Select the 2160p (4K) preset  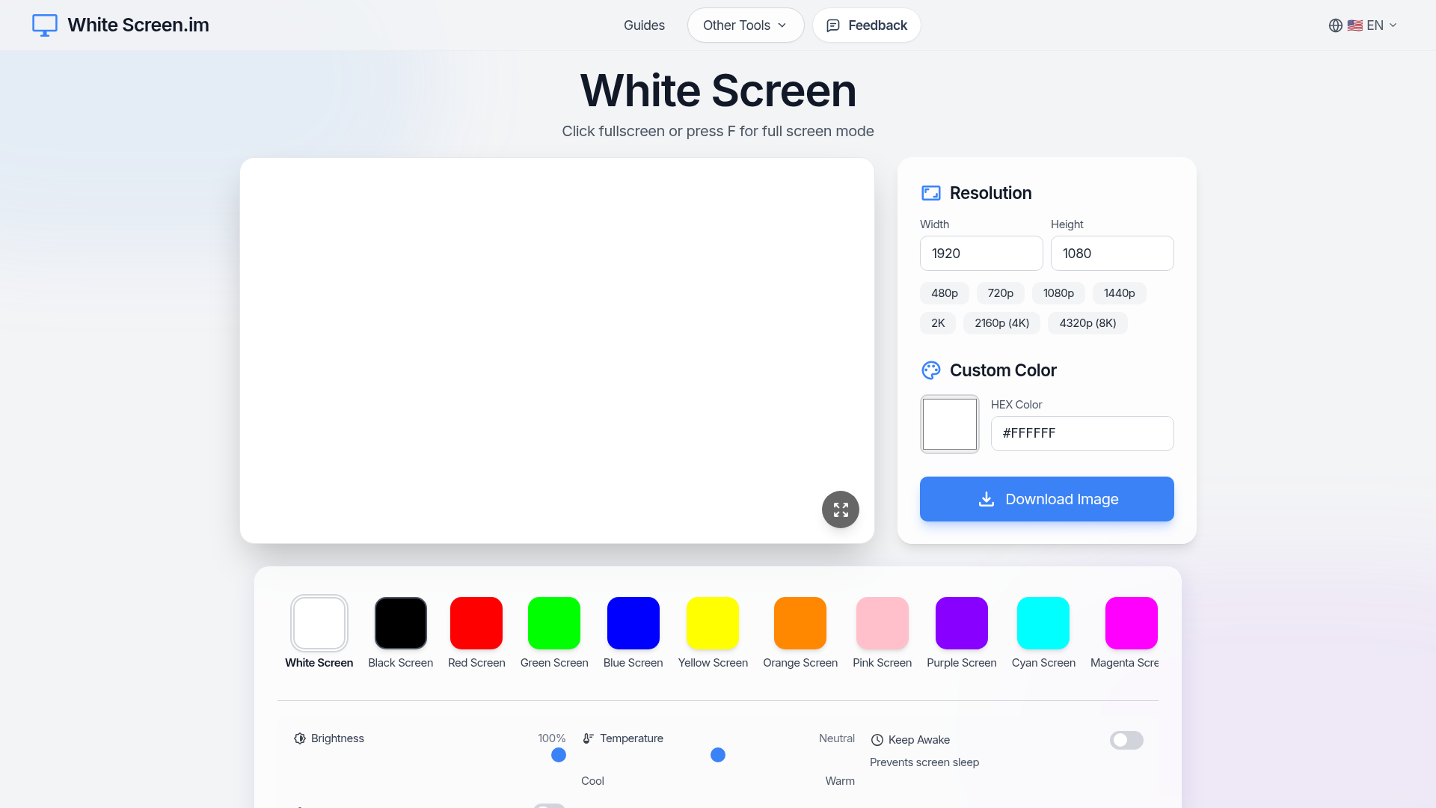tap(1002, 323)
